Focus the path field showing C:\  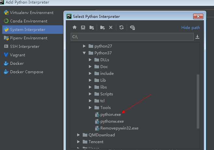tap(132, 37)
